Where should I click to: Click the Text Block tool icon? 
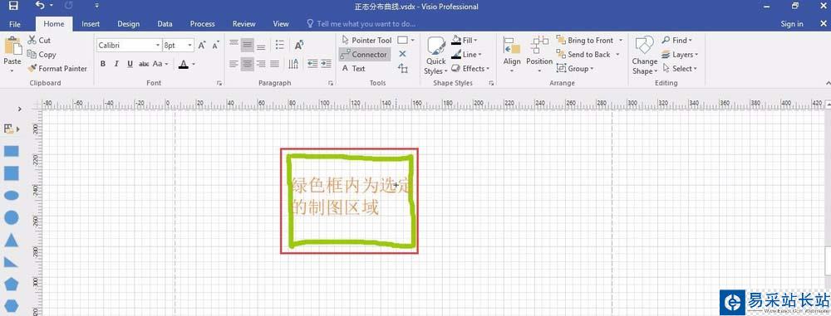403,68
